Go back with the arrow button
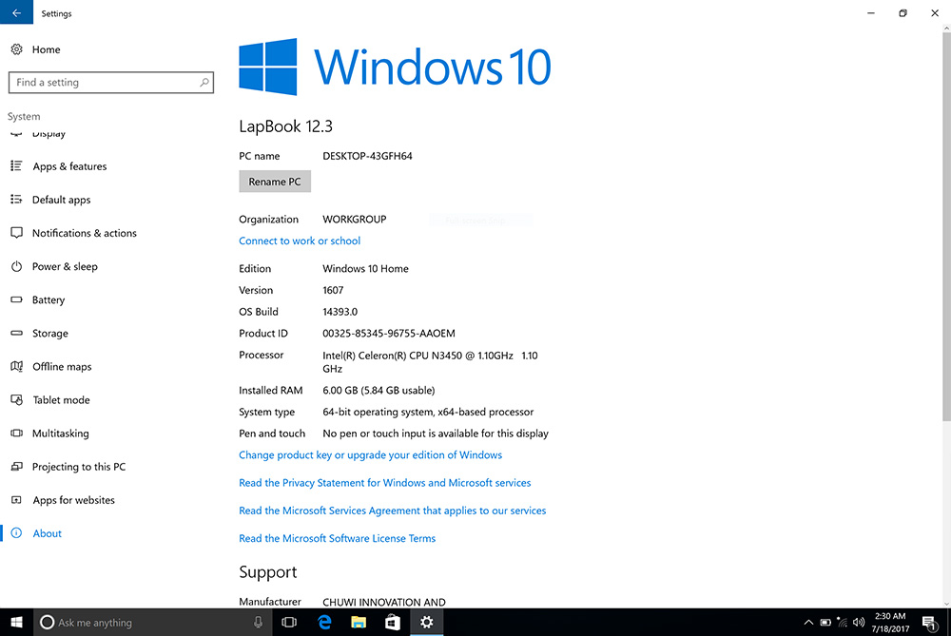 [16, 12]
